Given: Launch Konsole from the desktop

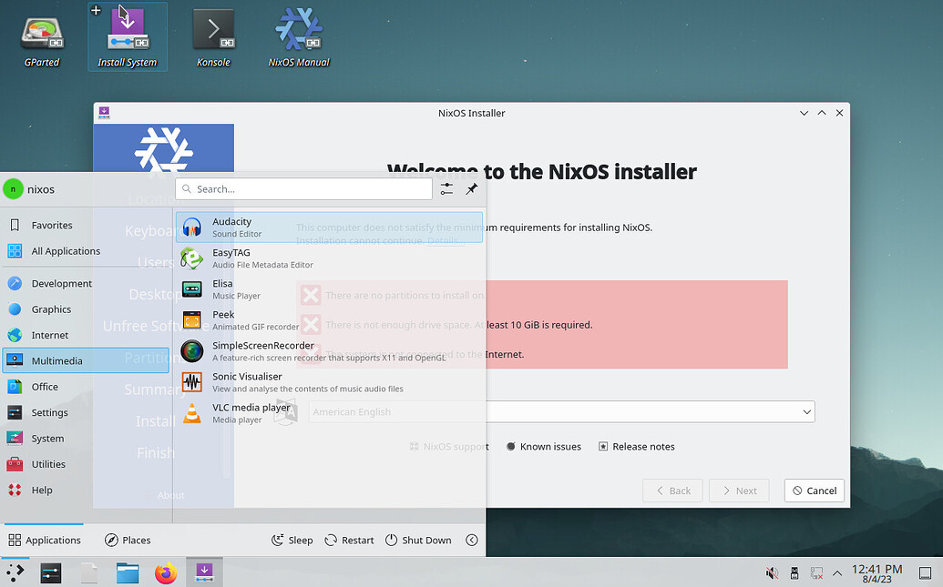Looking at the screenshot, I should click(212, 36).
